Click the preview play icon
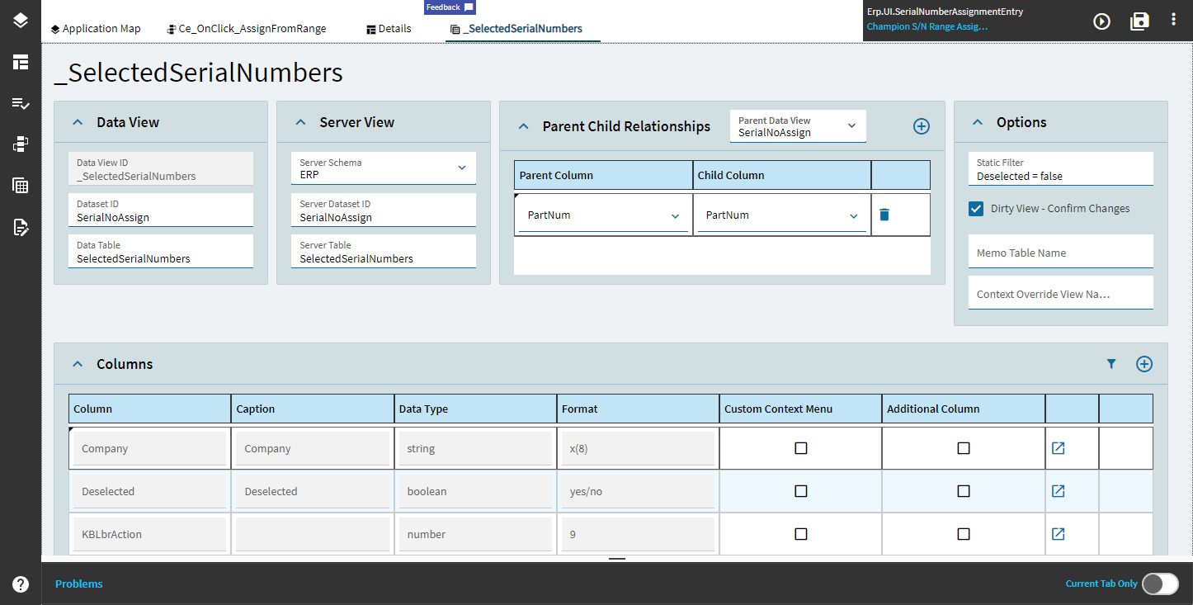 pos(1101,21)
